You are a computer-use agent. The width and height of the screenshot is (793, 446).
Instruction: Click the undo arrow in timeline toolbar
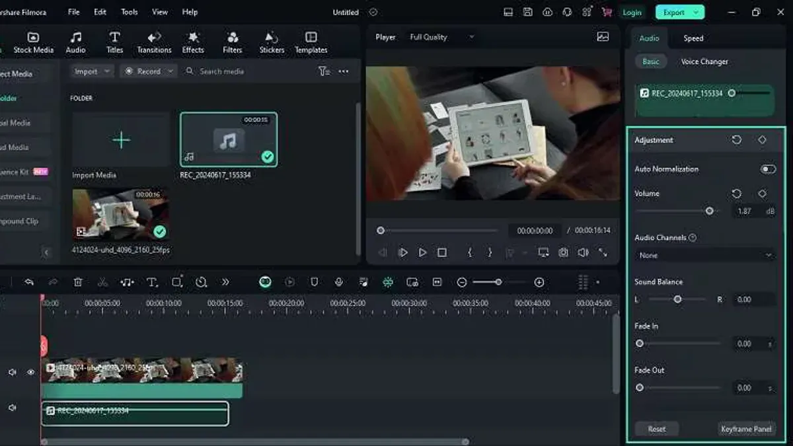(29, 282)
